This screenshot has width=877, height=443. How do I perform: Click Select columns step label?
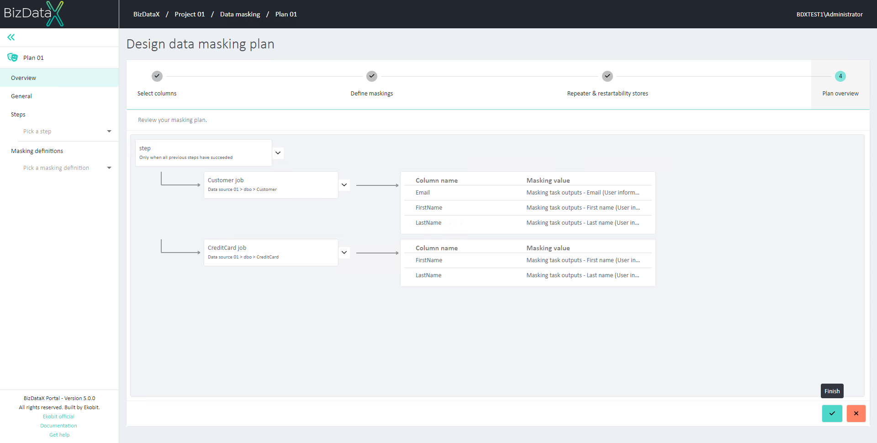click(157, 94)
